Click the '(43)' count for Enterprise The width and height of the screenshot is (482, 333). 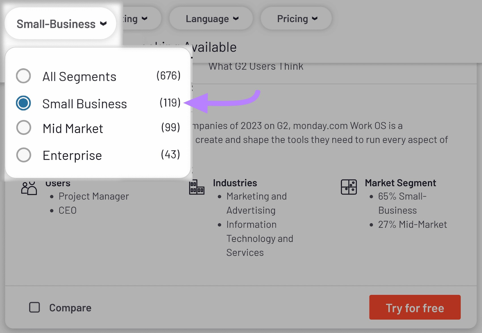[171, 155]
